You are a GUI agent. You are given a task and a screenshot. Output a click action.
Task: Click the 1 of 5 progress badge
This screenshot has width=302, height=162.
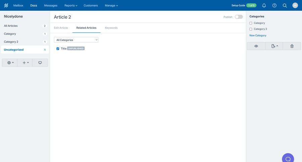(251, 5)
